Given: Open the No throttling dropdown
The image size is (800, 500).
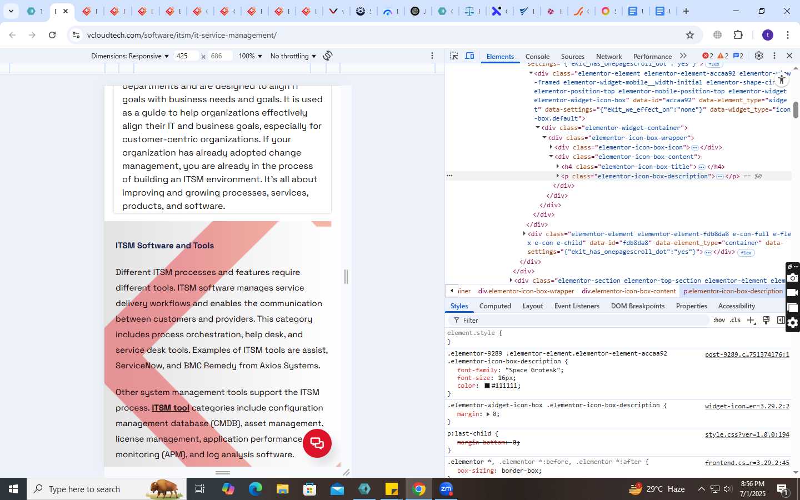Looking at the screenshot, I should tap(293, 56).
